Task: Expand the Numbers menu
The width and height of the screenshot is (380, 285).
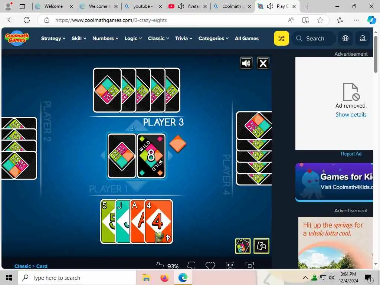Action: click(x=105, y=38)
